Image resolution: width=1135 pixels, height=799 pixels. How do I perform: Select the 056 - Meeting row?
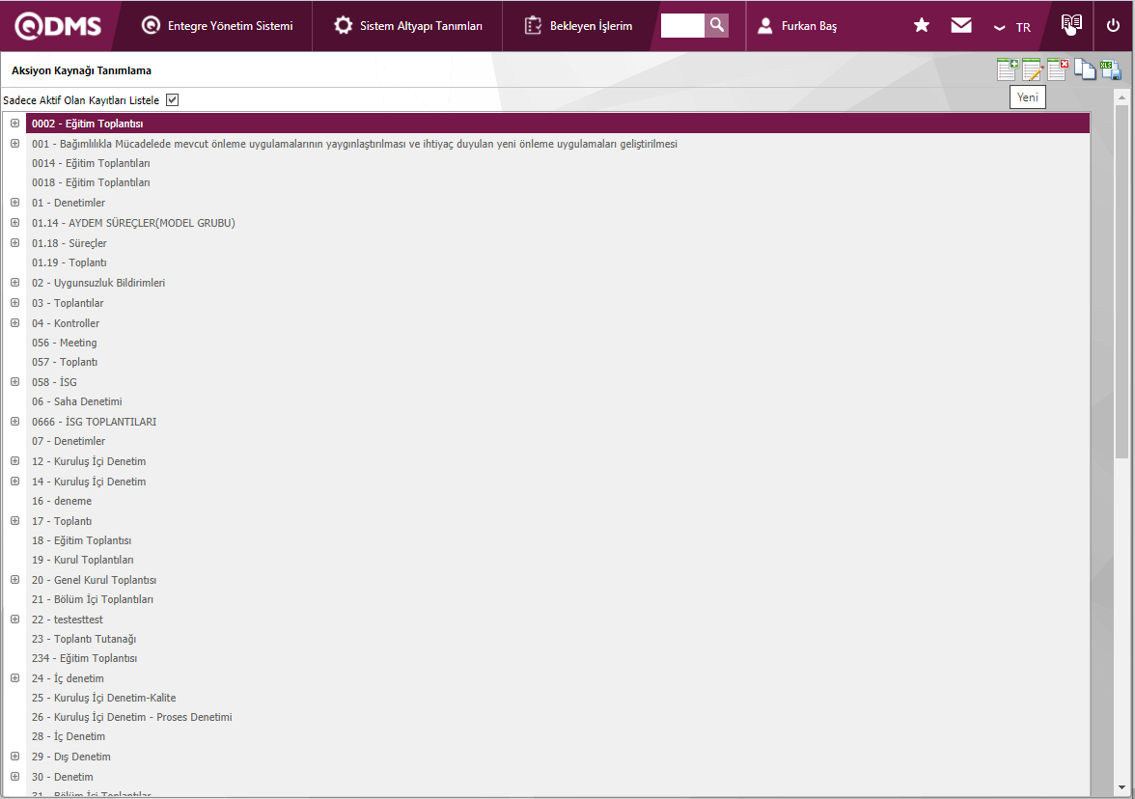[558, 343]
